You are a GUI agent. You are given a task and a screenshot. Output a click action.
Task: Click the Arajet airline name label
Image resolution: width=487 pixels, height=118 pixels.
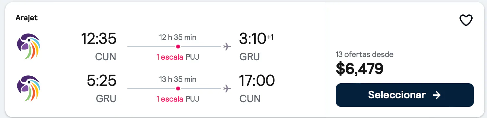pos(27,18)
